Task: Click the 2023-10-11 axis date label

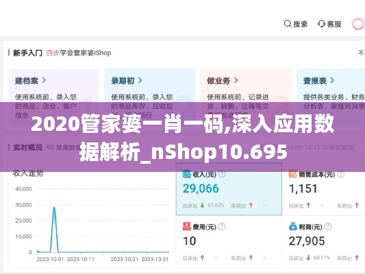Action: click(81, 259)
